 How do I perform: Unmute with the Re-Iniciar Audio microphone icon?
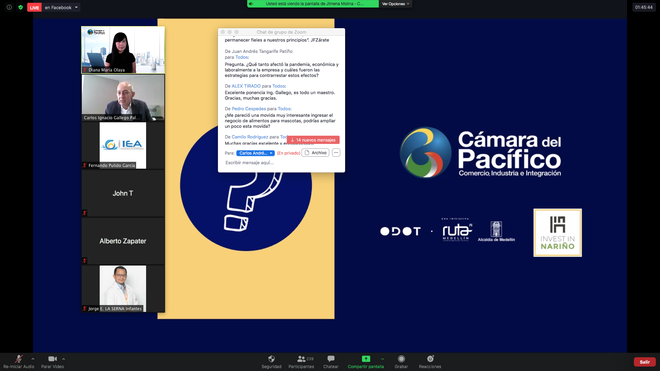[19, 359]
